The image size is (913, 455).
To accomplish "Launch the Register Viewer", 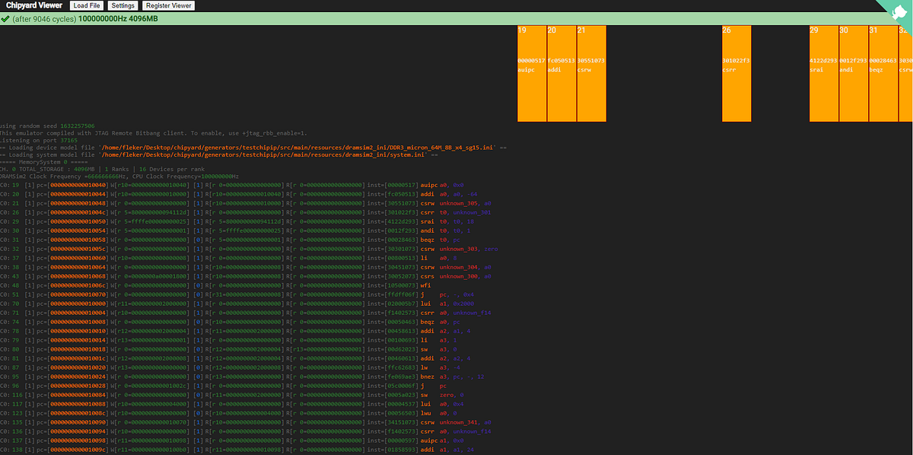I will 168,5.
